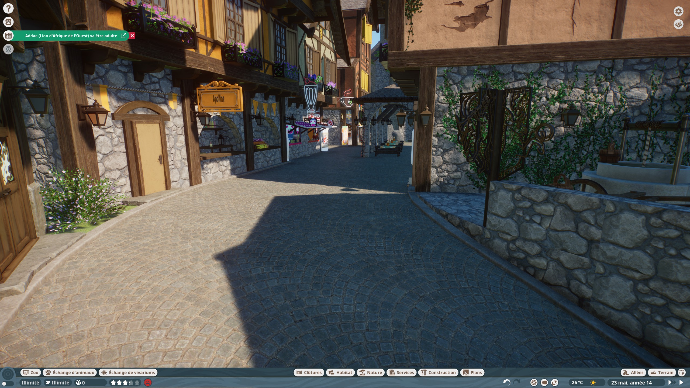
Task: Open the Plans blueprint tab
Action: point(472,372)
